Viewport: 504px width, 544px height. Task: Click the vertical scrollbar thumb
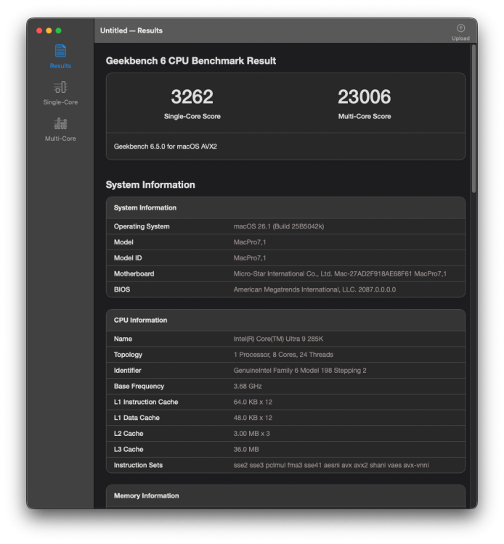pos(473,119)
